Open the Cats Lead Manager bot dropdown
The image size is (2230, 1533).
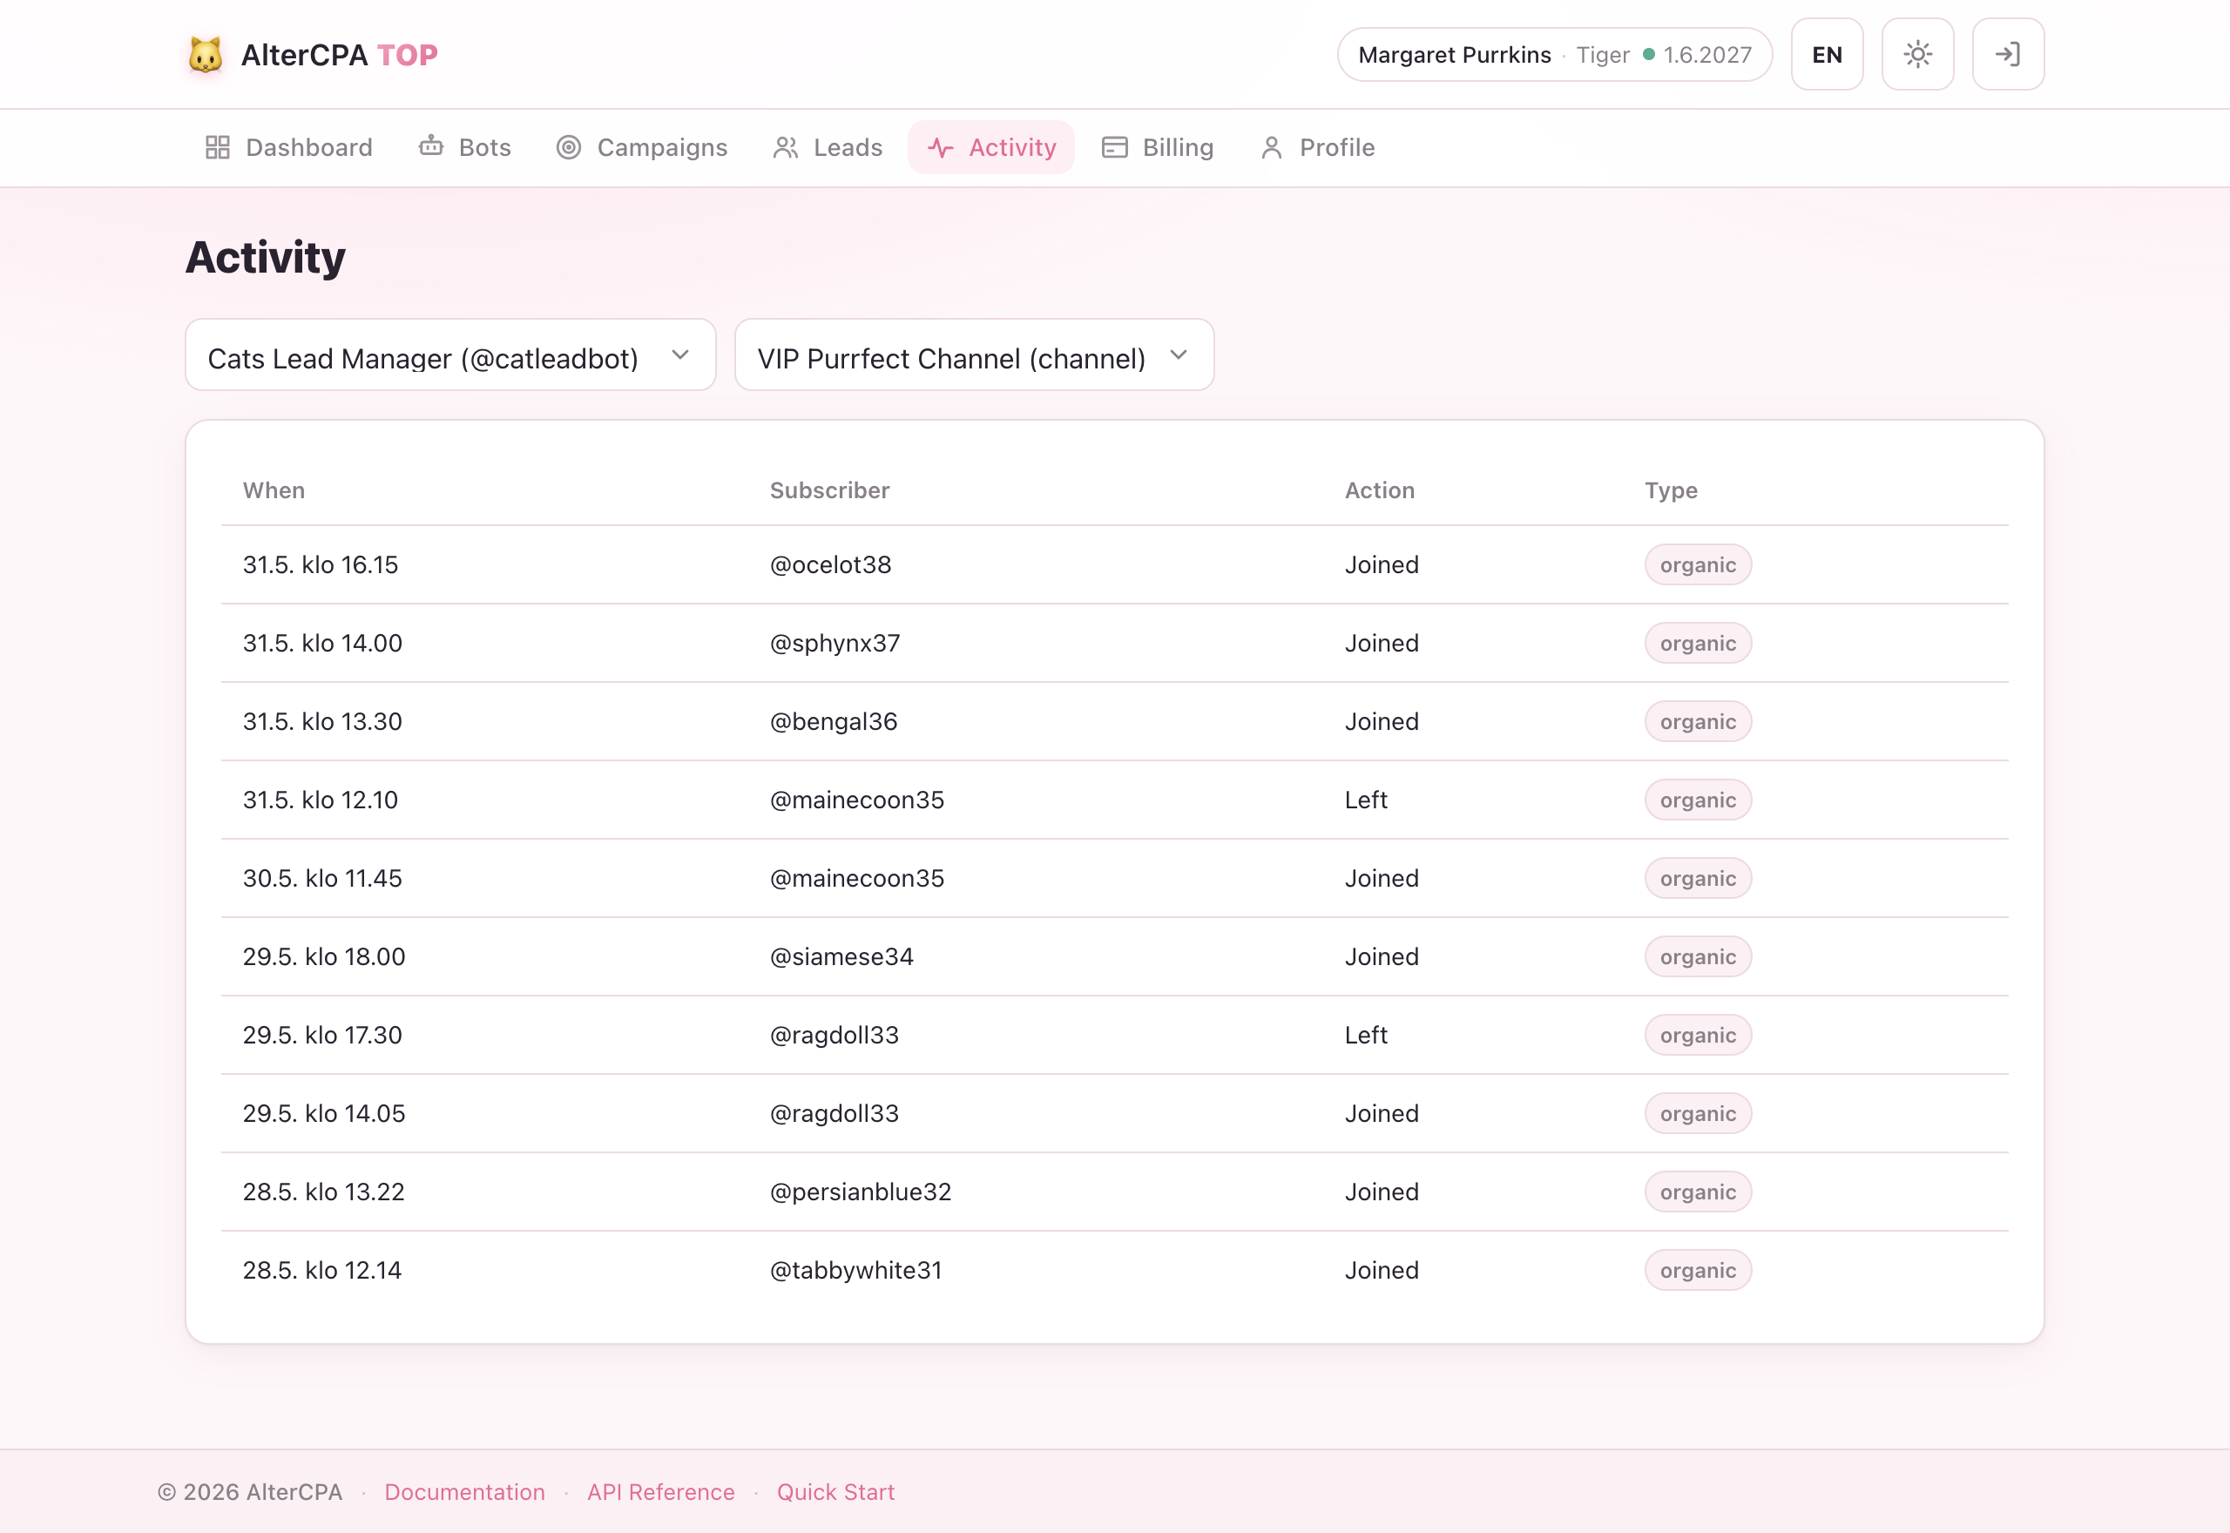click(450, 355)
